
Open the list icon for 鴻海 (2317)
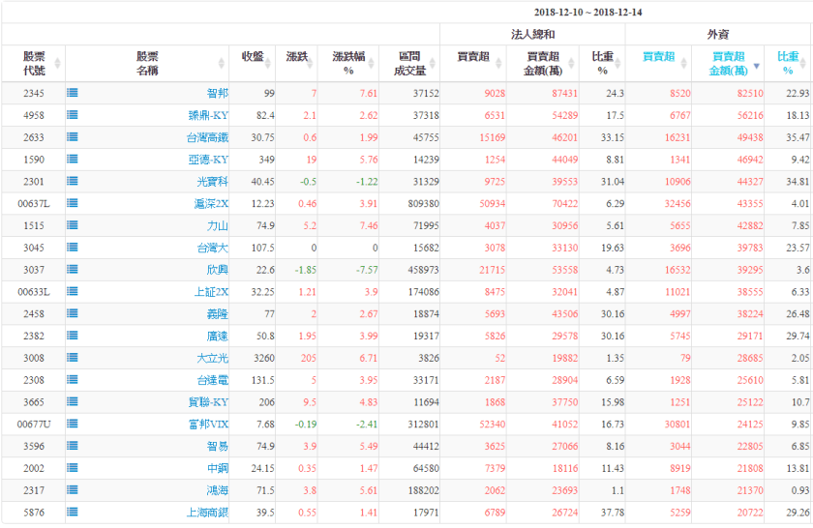[x=73, y=490]
